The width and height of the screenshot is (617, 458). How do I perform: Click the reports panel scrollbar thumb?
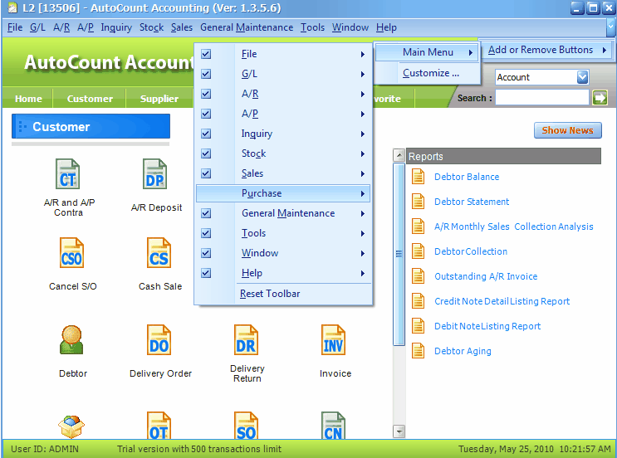tap(399, 255)
